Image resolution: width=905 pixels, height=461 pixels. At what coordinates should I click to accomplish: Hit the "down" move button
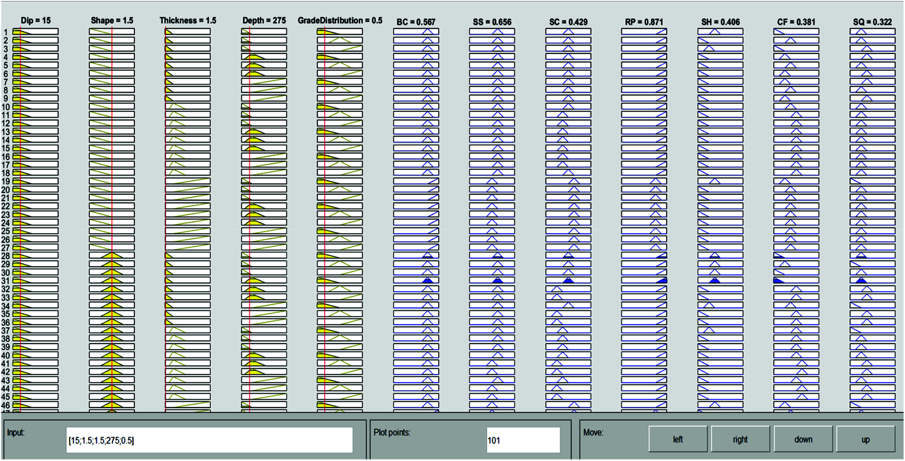(x=803, y=439)
